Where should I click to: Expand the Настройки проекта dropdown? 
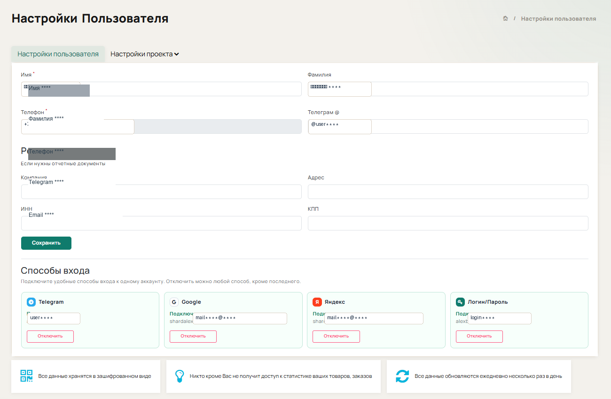[145, 54]
